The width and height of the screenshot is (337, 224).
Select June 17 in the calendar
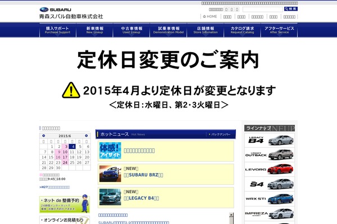[65, 157]
